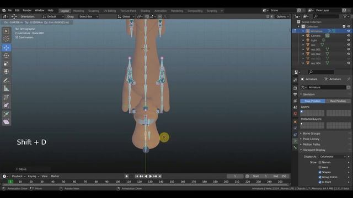Select the 3D Cursor tool
The width and height of the screenshot is (353, 198).
click(x=6, y=38)
